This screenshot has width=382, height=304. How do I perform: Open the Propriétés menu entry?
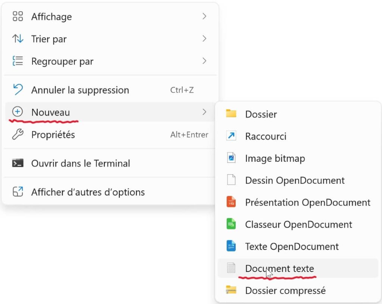pyautogui.click(x=53, y=134)
